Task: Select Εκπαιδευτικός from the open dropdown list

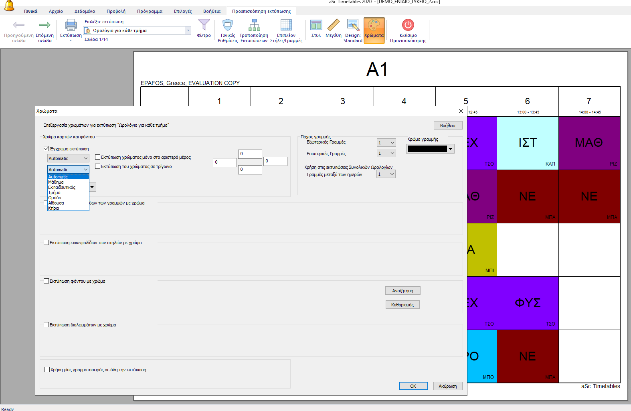Action: [x=62, y=187]
